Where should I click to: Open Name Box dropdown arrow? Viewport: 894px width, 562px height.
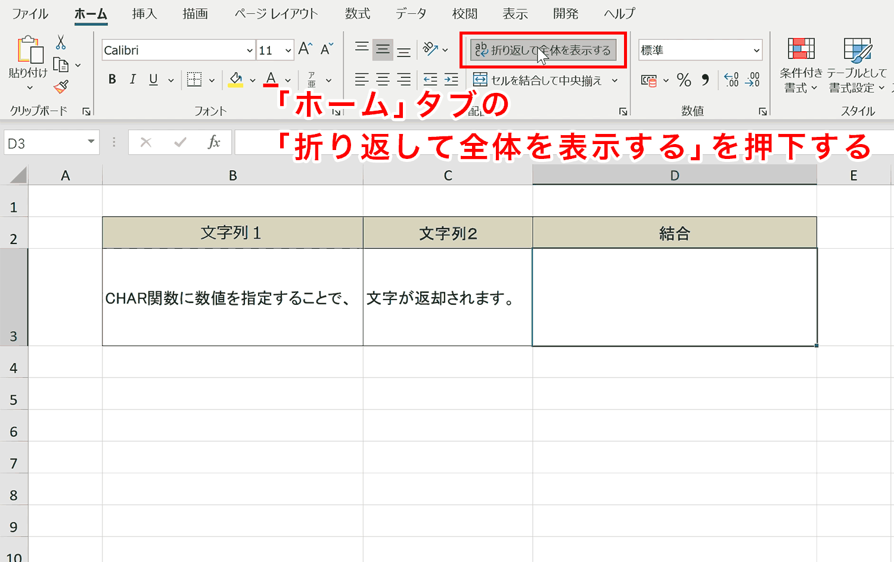[91, 142]
